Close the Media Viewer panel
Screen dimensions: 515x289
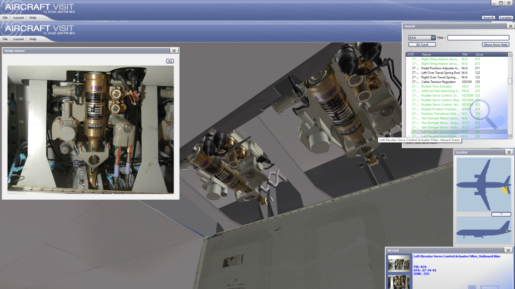pyautogui.click(x=174, y=51)
